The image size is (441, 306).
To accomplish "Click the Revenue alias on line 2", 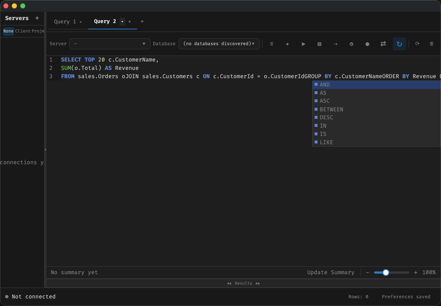I will 127,68.
